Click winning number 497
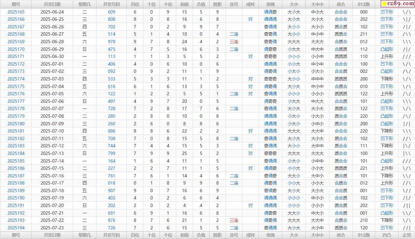The image size is (415, 239). click(x=112, y=101)
